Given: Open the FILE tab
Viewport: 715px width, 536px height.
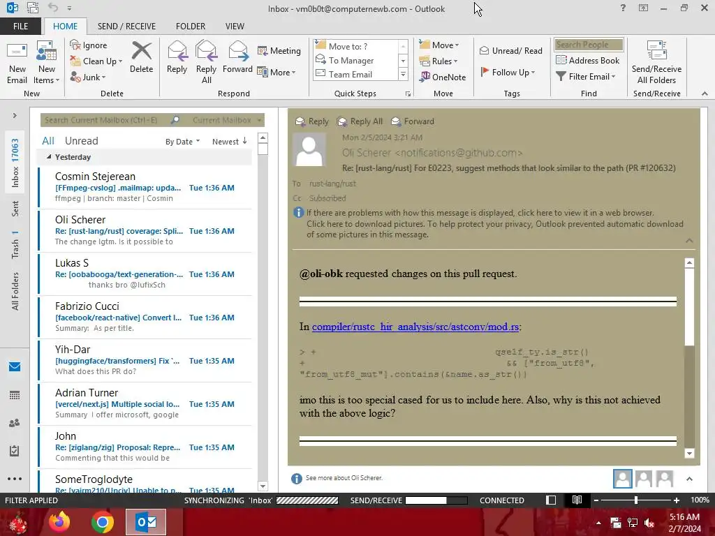Looking at the screenshot, I should pos(20,27).
